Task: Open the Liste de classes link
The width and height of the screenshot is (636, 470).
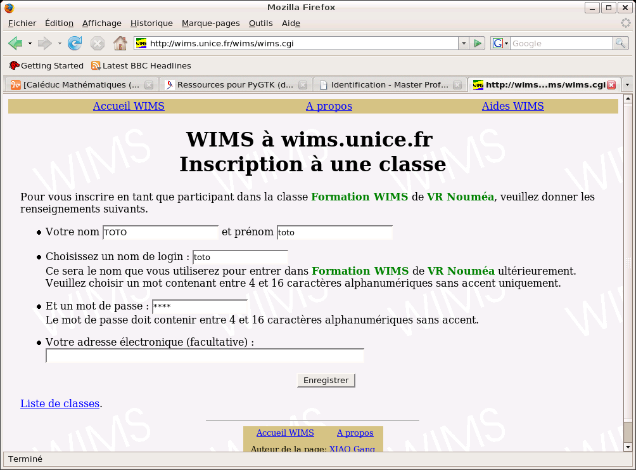Action: pos(60,403)
